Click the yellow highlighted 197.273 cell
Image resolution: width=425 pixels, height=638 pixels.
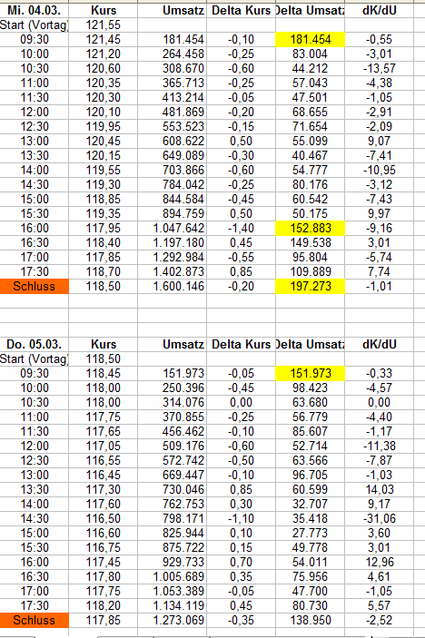(311, 286)
